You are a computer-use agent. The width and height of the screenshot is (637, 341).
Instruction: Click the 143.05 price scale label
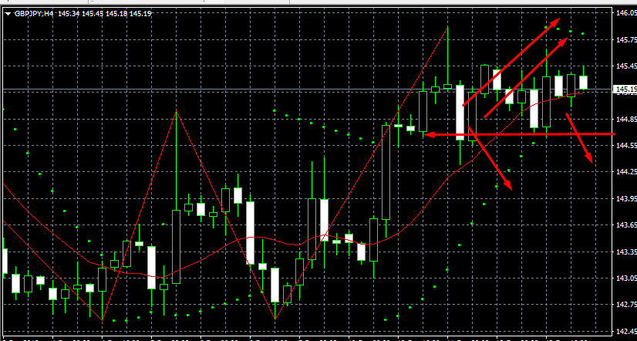pyautogui.click(x=626, y=279)
